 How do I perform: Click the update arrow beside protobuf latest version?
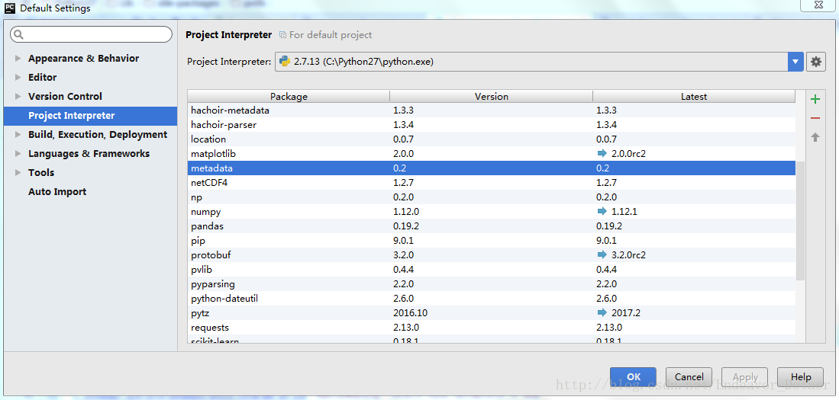tap(602, 254)
